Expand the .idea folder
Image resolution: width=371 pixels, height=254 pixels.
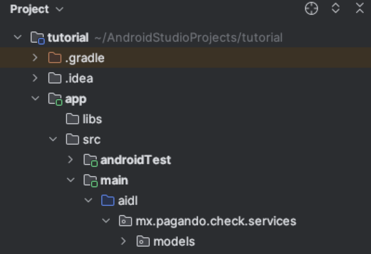click(35, 78)
